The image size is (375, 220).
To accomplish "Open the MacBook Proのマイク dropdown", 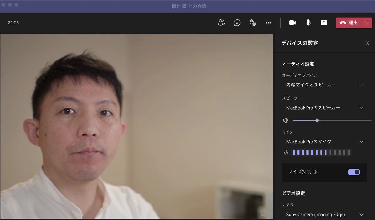I will point(324,142).
